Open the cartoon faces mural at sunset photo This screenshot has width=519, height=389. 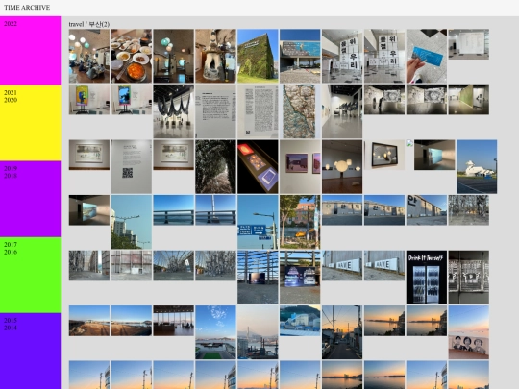point(469,332)
